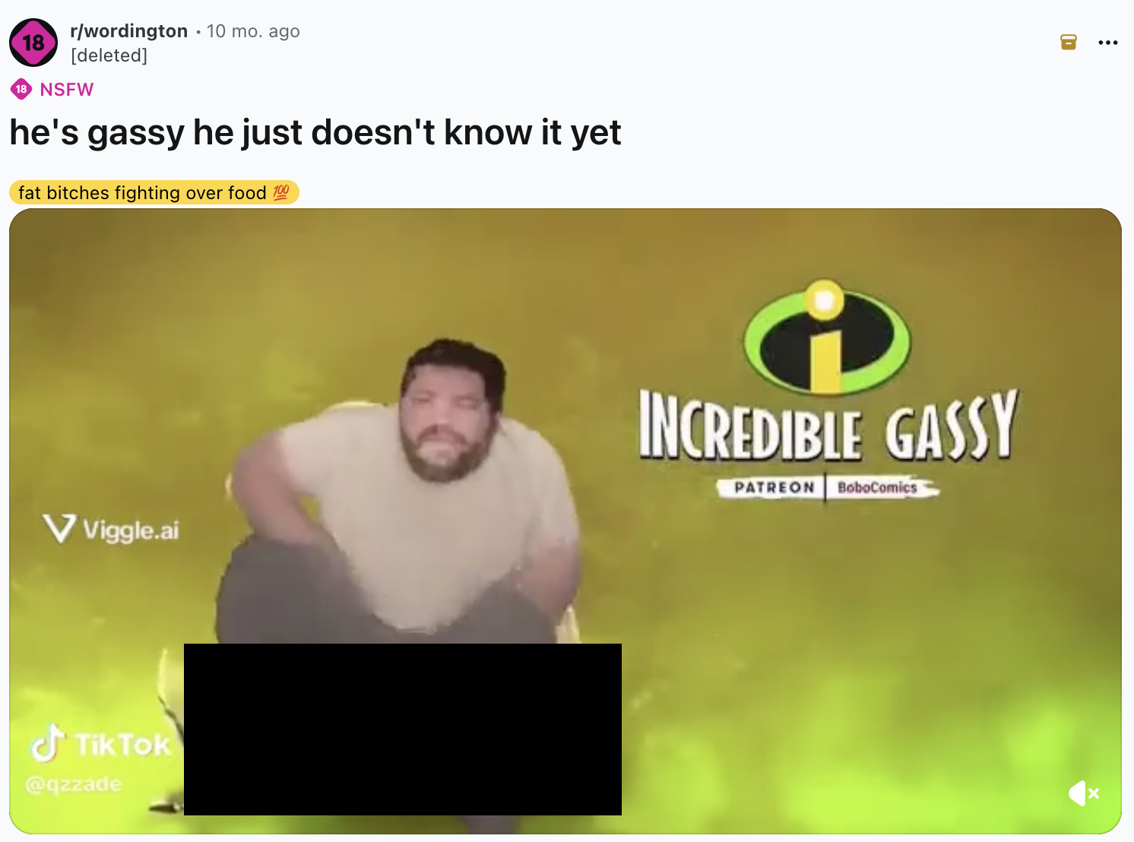The image size is (1134, 842).
Task: Click the 100 emoji in the flair
Action: 281,192
